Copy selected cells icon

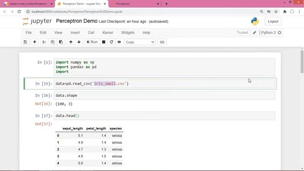(53, 42)
